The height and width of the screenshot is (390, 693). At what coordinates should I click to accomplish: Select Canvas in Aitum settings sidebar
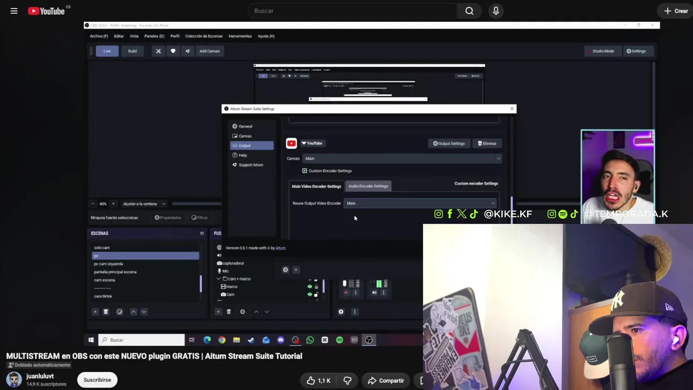pos(252,136)
